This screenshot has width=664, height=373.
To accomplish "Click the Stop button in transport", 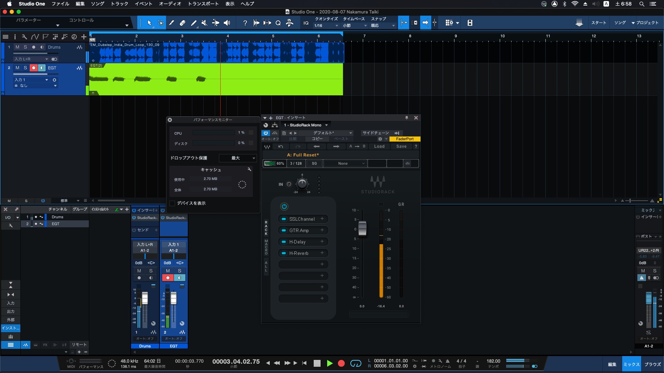I will tap(317, 363).
